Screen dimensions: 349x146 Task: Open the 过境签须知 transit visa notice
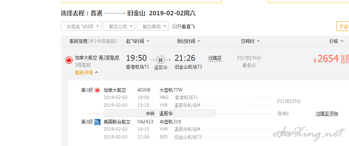tap(327, 114)
